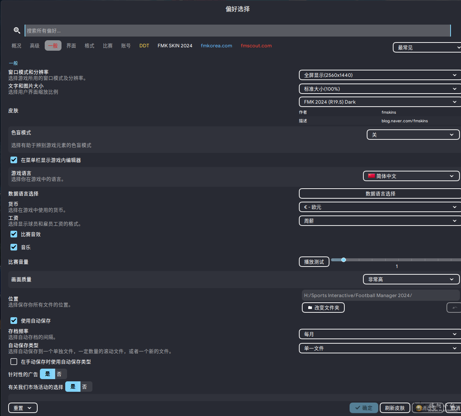Open the skin selection dropdown

tap(380, 102)
